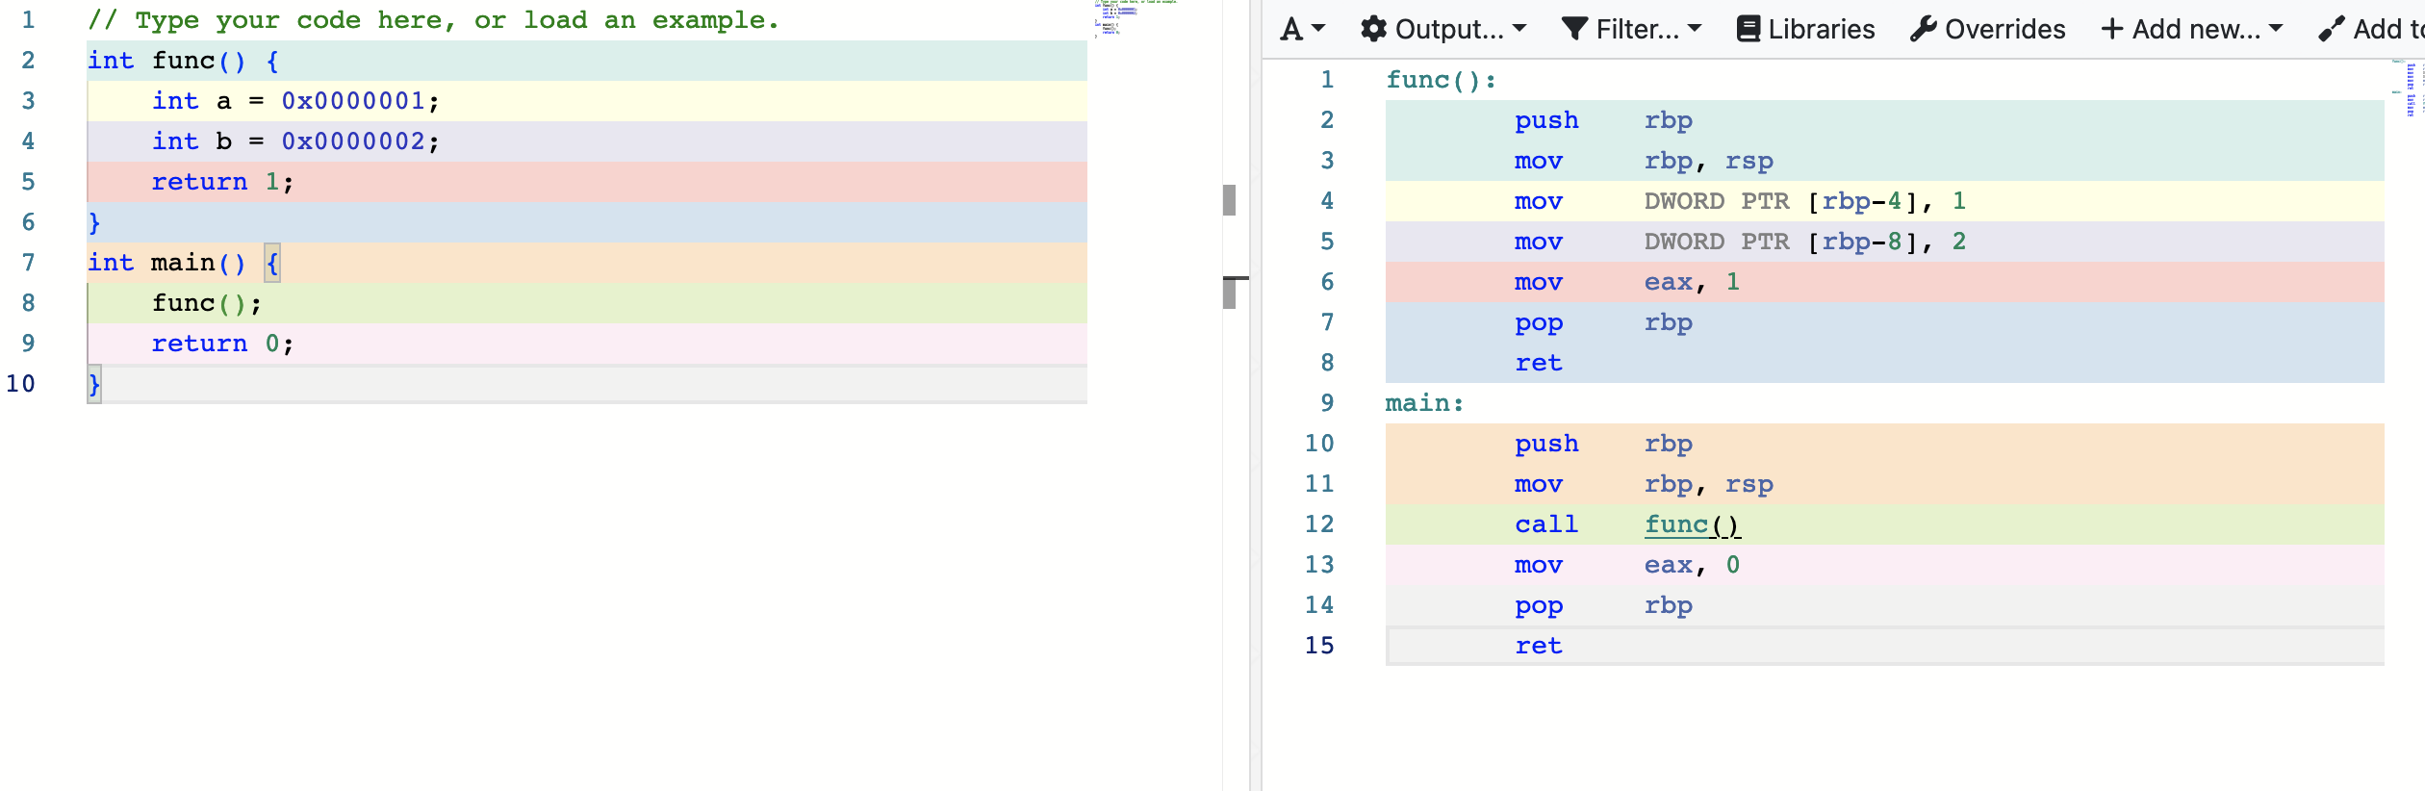Click closing brace on source line 6
This screenshot has width=2425, height=791.
pyautogui.click(x=94, y=222)
